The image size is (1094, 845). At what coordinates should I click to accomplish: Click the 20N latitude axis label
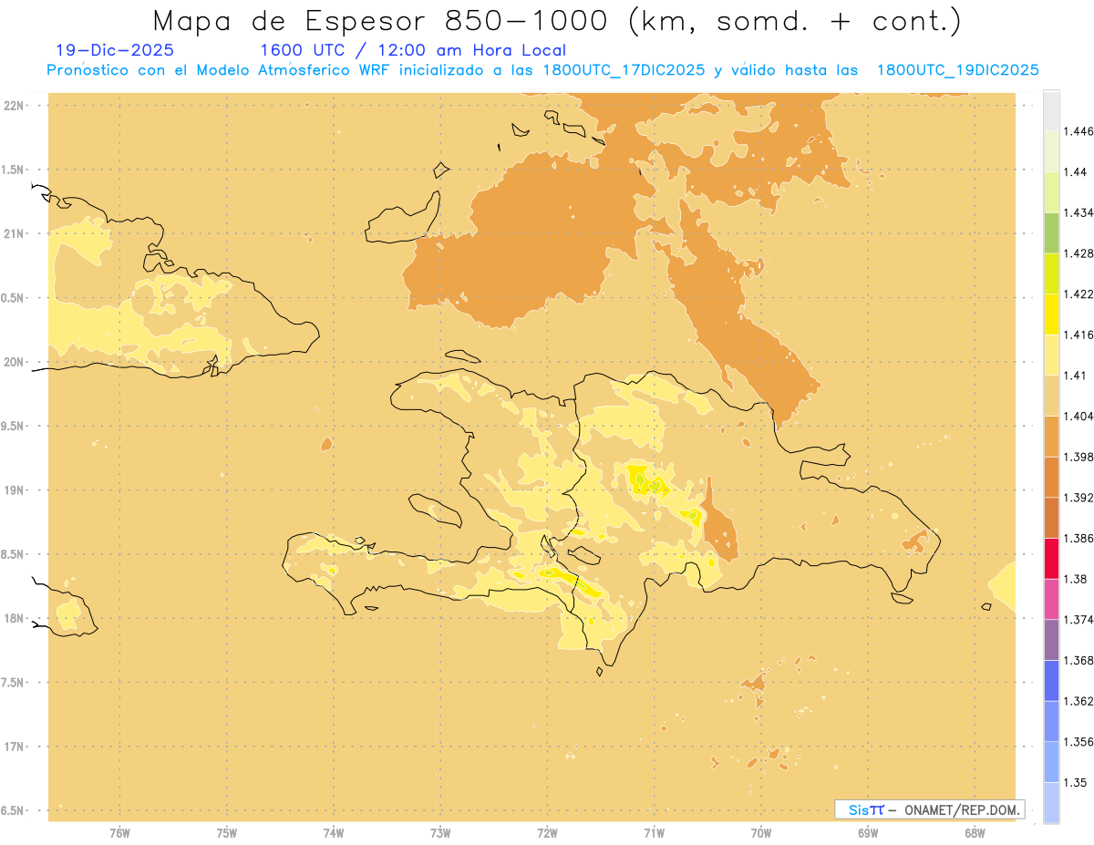[15, 362]
